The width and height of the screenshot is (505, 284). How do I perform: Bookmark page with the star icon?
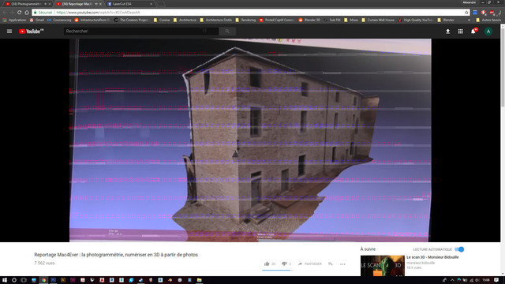(466, 13)
